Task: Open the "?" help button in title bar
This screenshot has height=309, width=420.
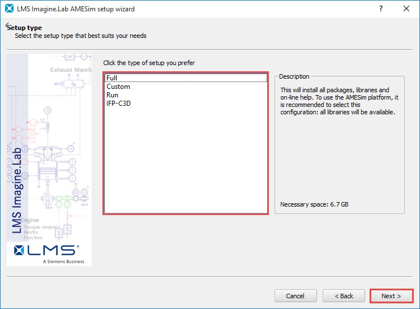Action: coord(380,9)
